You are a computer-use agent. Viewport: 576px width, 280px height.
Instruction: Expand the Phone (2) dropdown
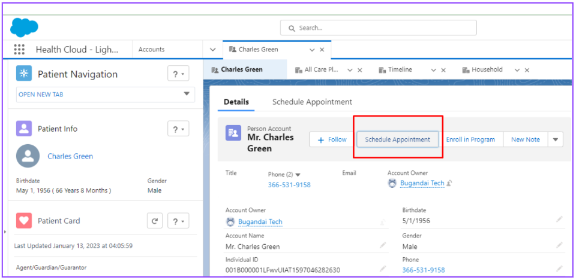[298, 175]
